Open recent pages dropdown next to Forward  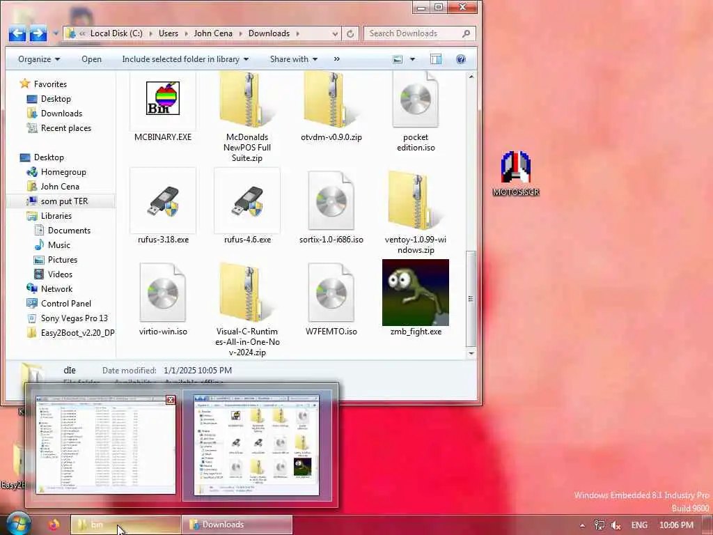(56, 33)
